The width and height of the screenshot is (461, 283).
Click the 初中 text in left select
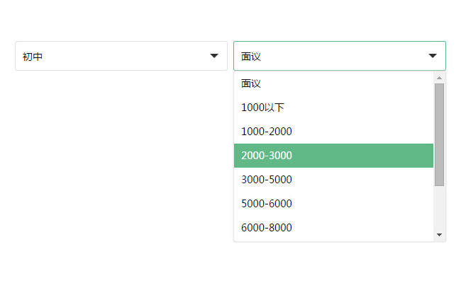coord(33,56)
